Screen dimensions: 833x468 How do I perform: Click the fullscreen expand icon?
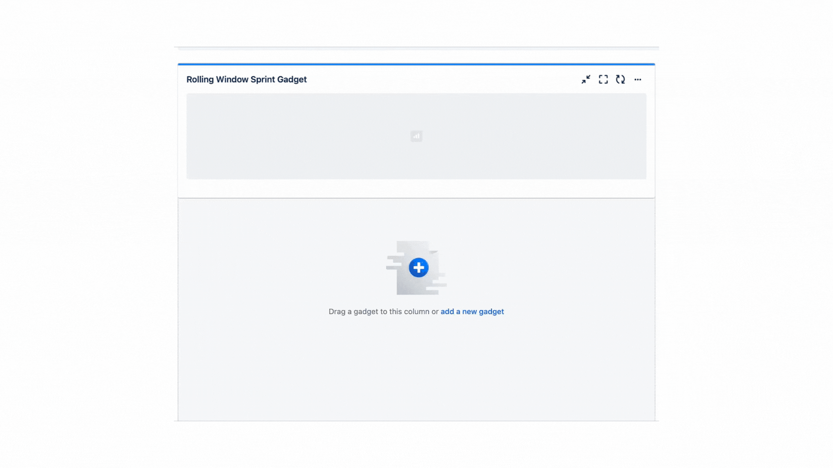coord(603,79)
